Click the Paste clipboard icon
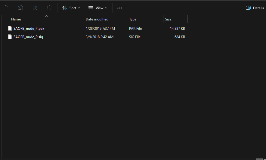 (6, 8)
